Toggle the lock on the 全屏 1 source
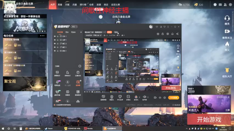This screenshot has width=234, height=131. click(58, 40)
